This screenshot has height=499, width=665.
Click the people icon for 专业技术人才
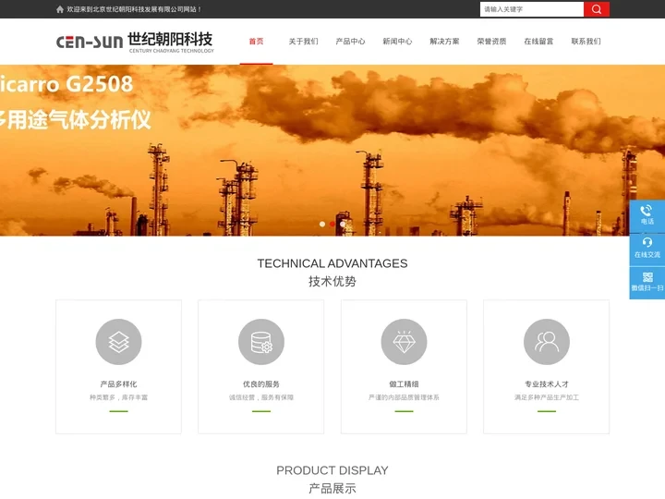click(547, 342)
